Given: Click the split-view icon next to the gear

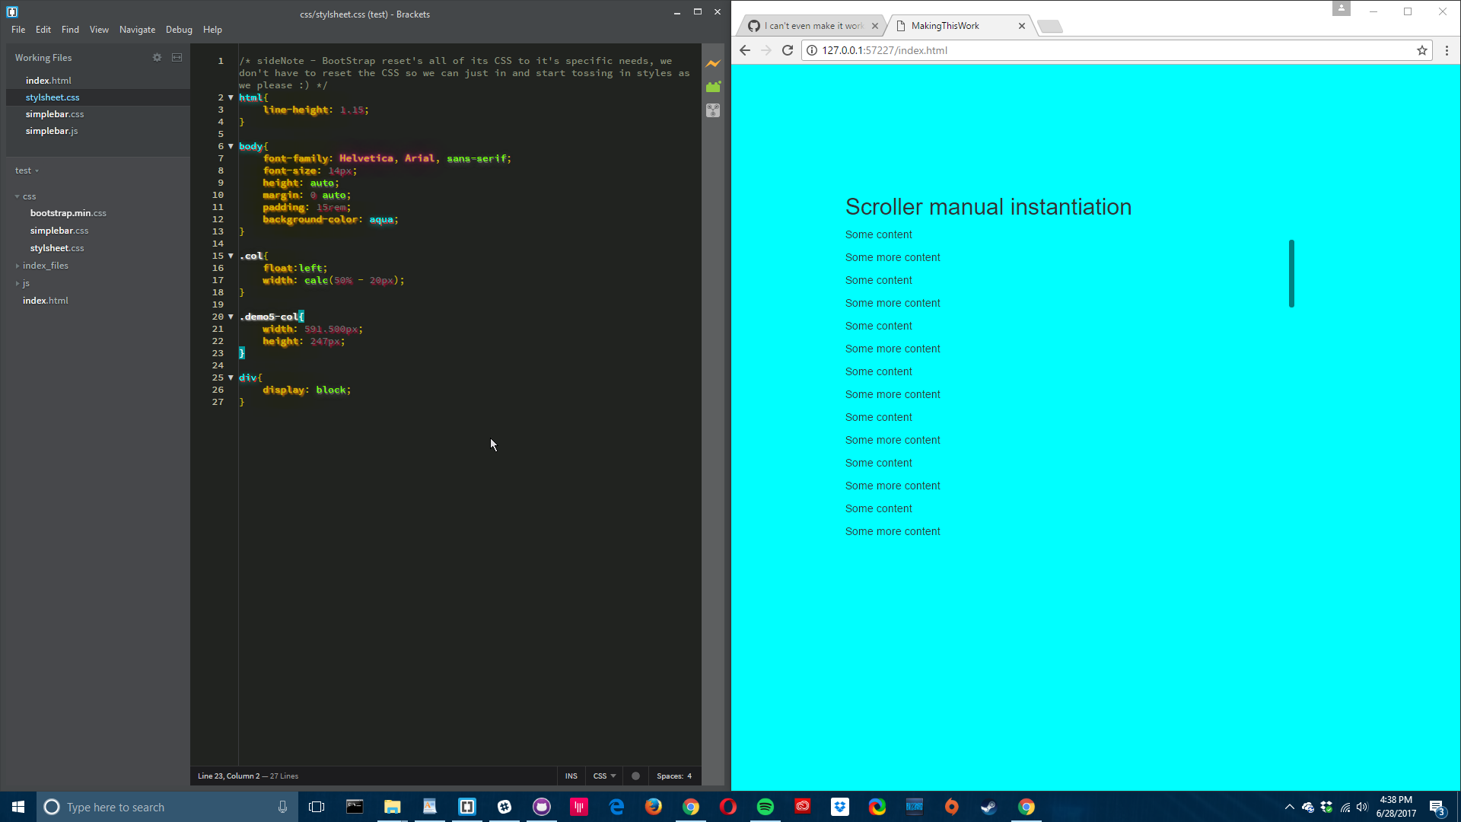Looking at the screenshot, I should [x=177, y=57].
